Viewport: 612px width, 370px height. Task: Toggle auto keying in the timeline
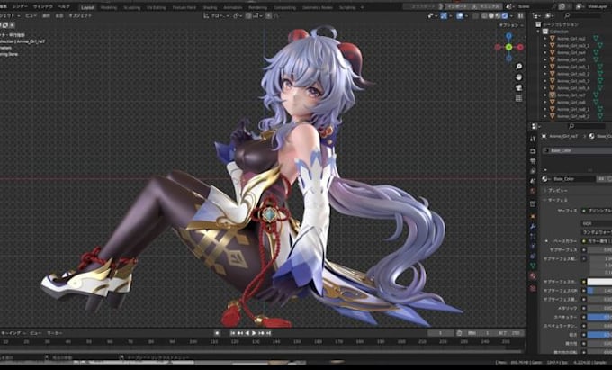pos(217,333)
